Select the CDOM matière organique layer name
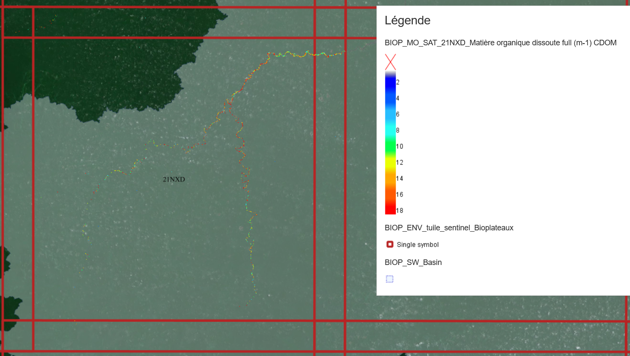The image size is (630, 356). (x=500, y=43)
